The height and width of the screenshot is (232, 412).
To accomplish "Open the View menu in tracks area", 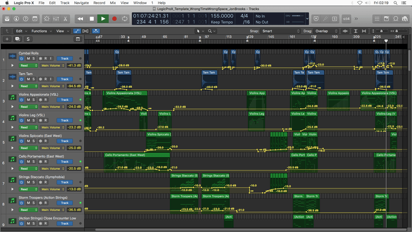I will pyautogui.click(x=62, y=31).
